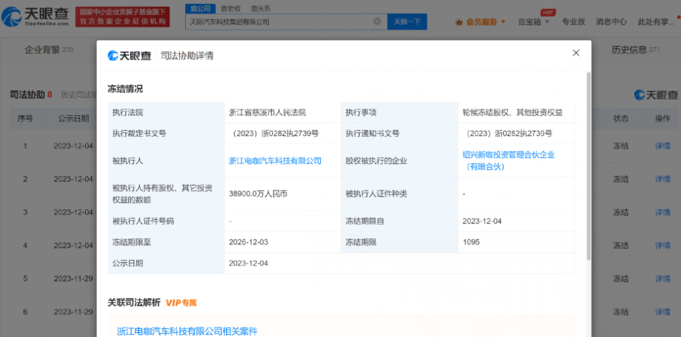This screenshot has height=337, width=681.
Task: Click the 天眼查 logo in dialog header
Action: pos(129,56)
